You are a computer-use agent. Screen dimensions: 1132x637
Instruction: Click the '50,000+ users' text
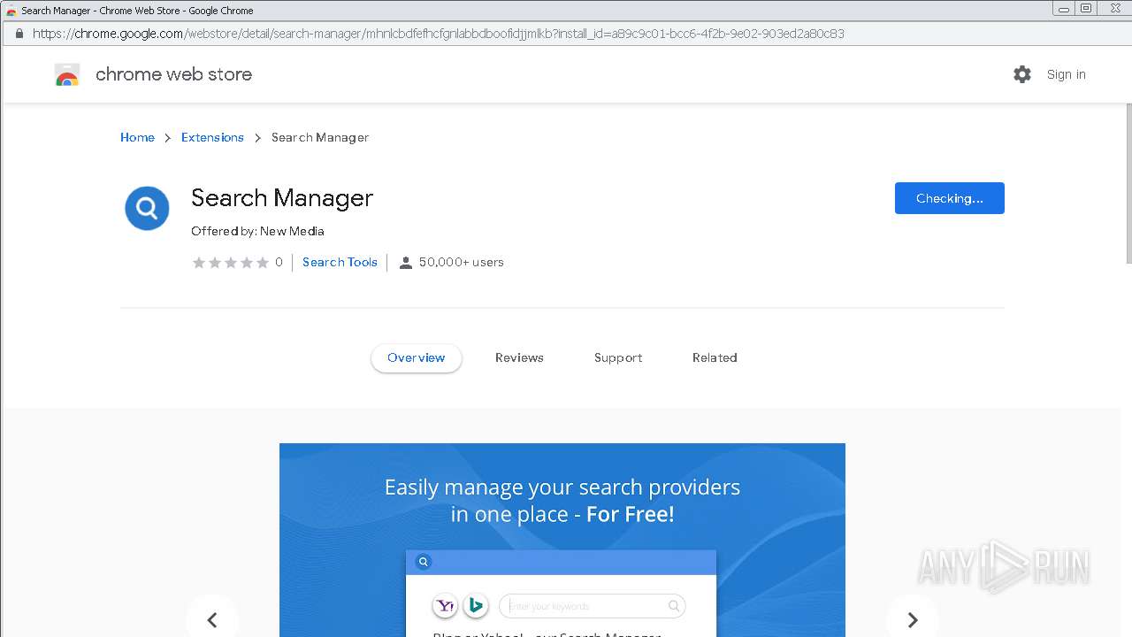pos(462,262)
